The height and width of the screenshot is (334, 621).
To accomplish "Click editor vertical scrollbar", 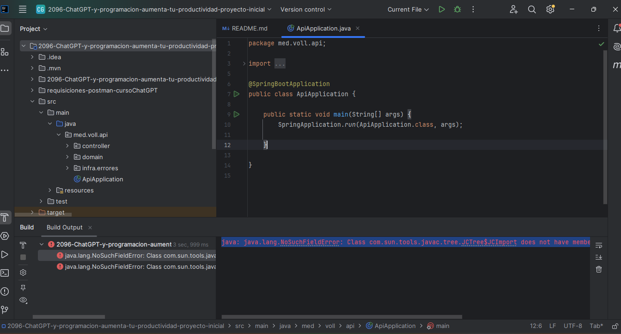I will click(605, 127).
